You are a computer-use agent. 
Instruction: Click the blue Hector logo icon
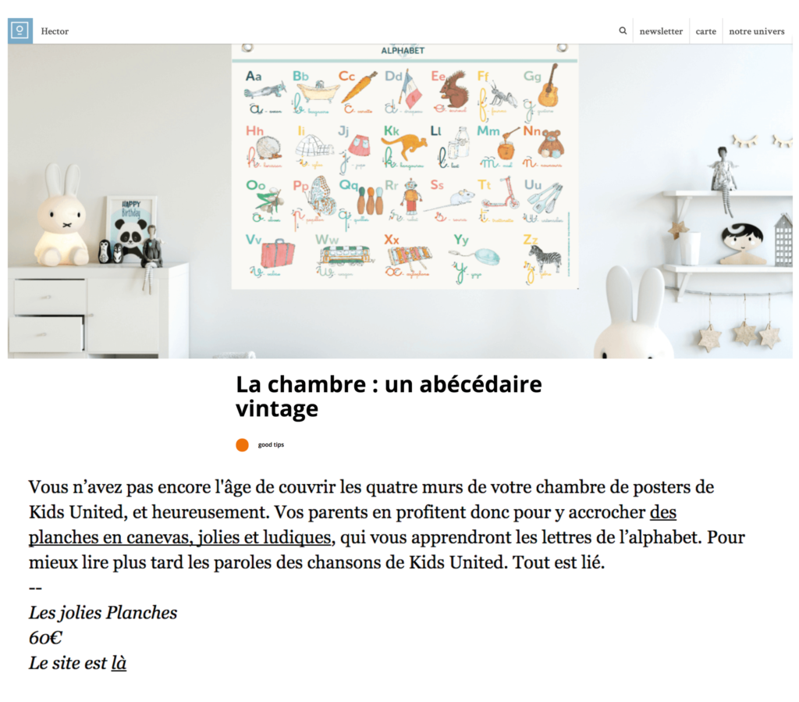(20, 31)
